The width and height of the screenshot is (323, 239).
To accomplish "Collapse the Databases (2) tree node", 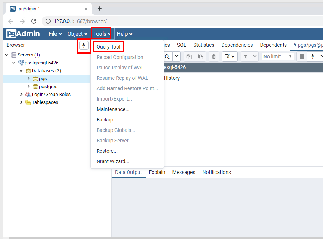I will coord(22,71).
